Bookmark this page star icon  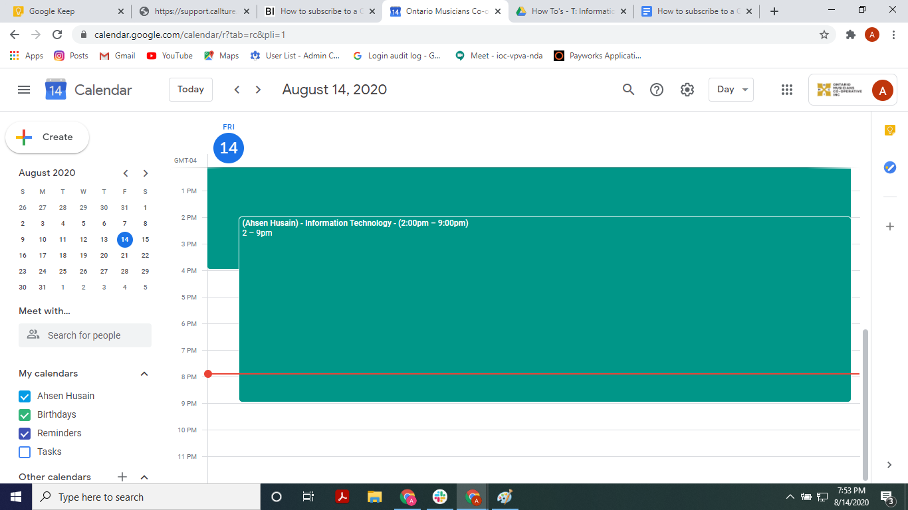click(x=824, y=35)
